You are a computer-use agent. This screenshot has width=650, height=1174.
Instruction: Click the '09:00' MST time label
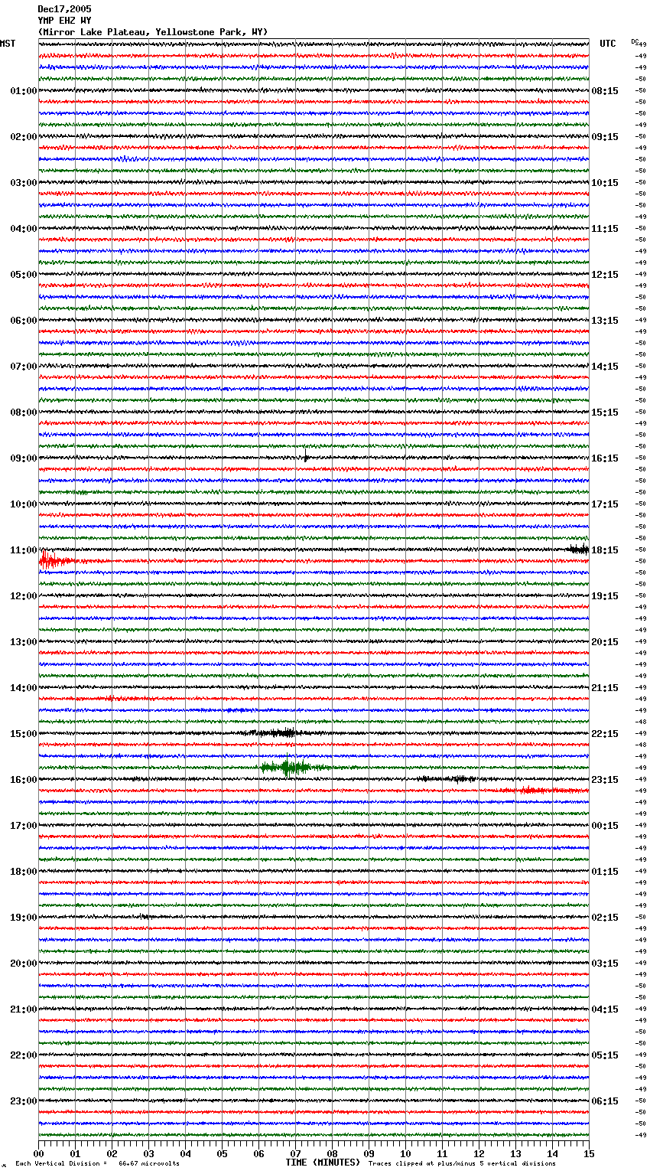click(24, 458)
